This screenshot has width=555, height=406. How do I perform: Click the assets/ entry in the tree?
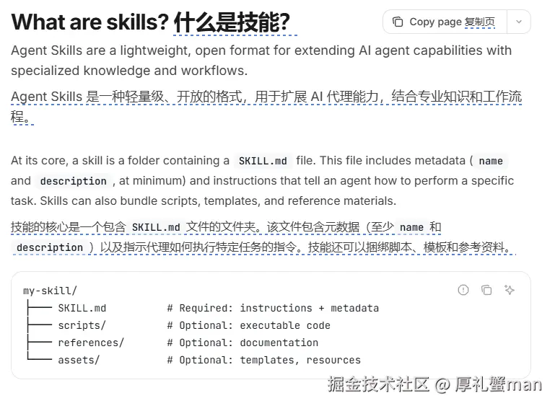(79, 360)
